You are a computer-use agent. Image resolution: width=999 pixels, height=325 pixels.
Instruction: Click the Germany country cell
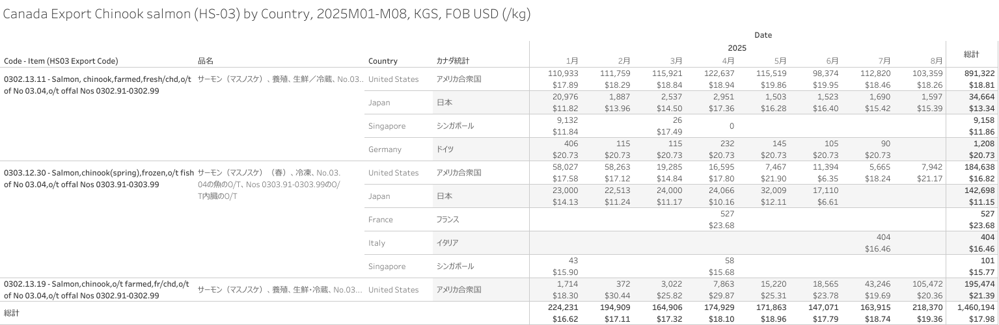pyautogui.click(x=383, y=149)
